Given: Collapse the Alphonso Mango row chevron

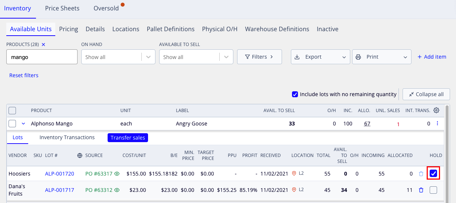Looking at the screenshot, I should tap(23, 124).
